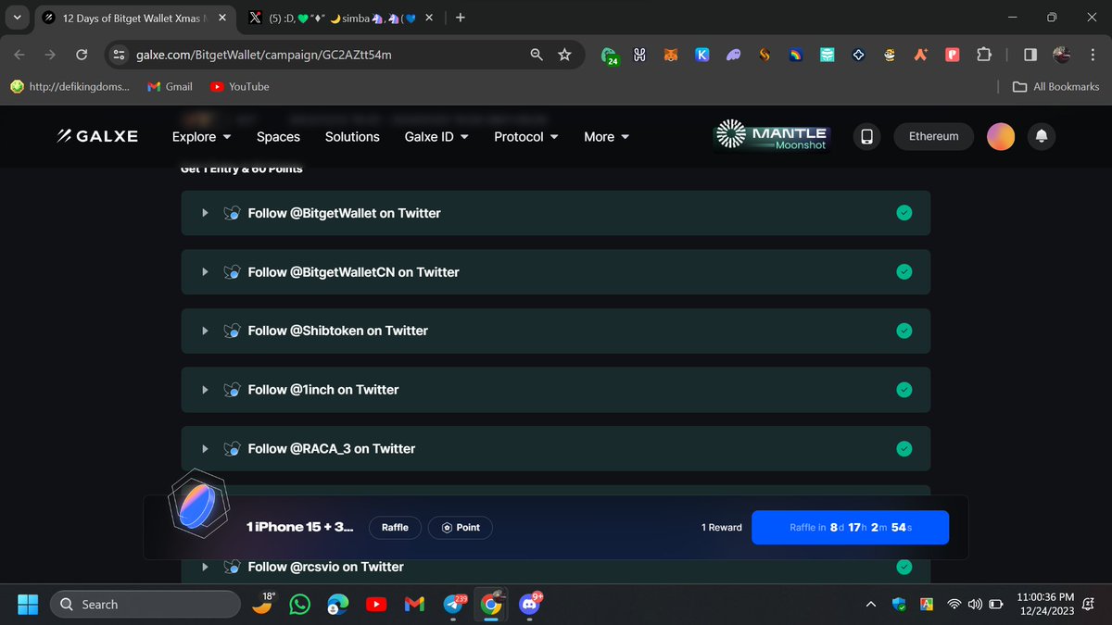Viewport: 1112px width, 625px height.
Task: Click the Point pill next to Raffle
Action: [461, 527]
